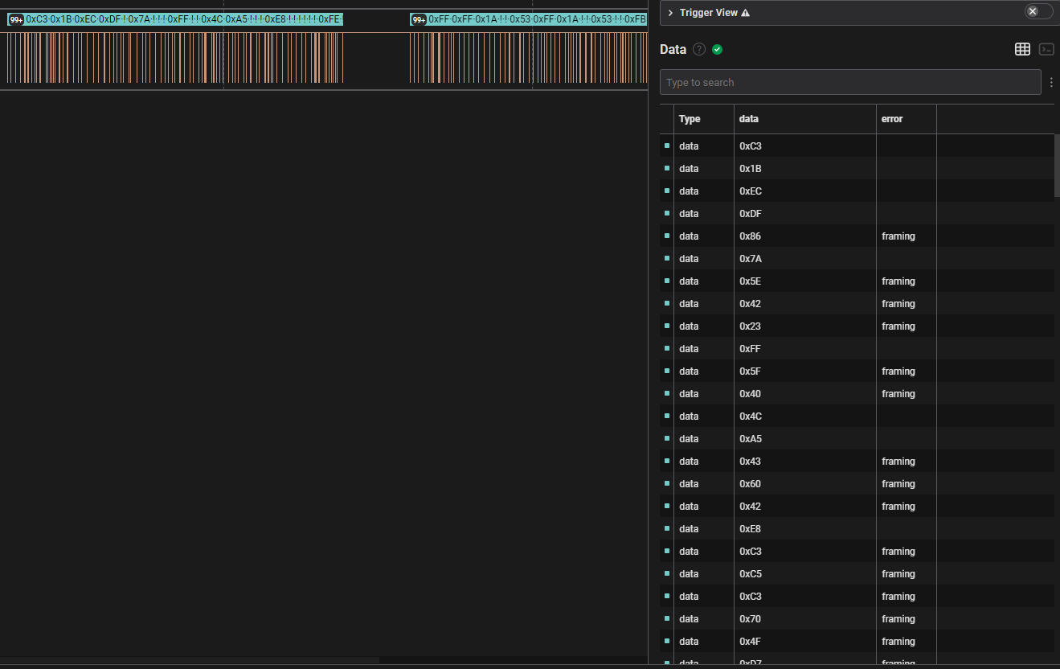Click the row marker square for 0x86
Screen dimensions: 1060x669
[x=667, y=236]
